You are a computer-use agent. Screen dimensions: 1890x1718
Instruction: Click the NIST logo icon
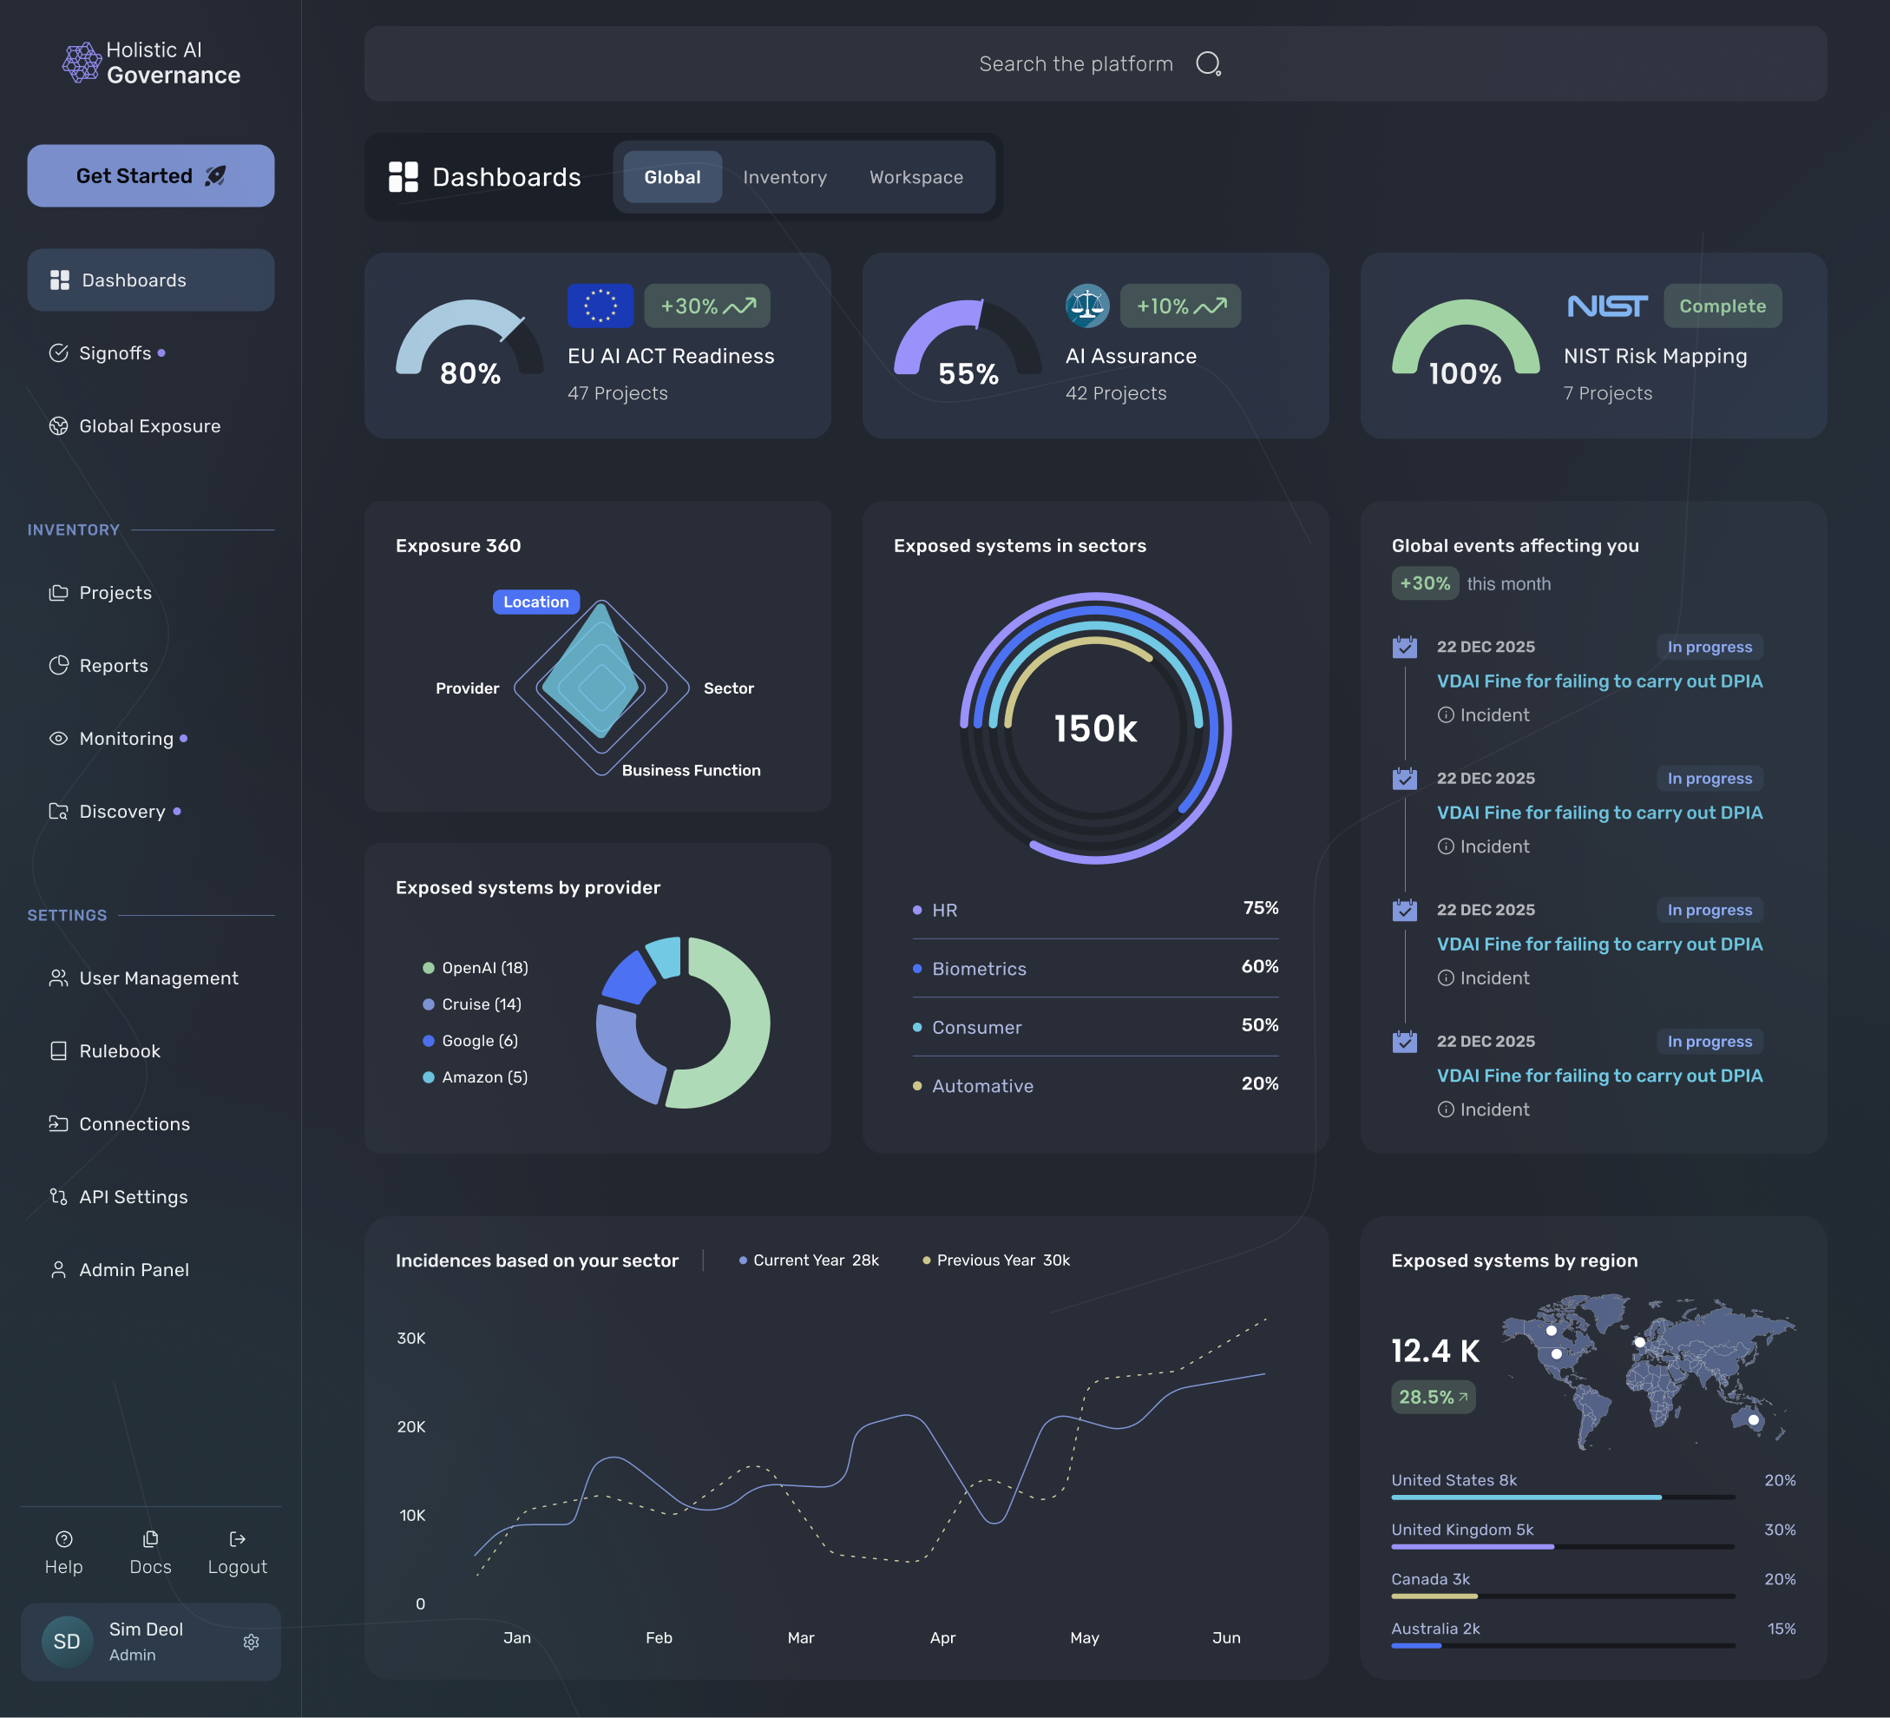click(1607, 306)
